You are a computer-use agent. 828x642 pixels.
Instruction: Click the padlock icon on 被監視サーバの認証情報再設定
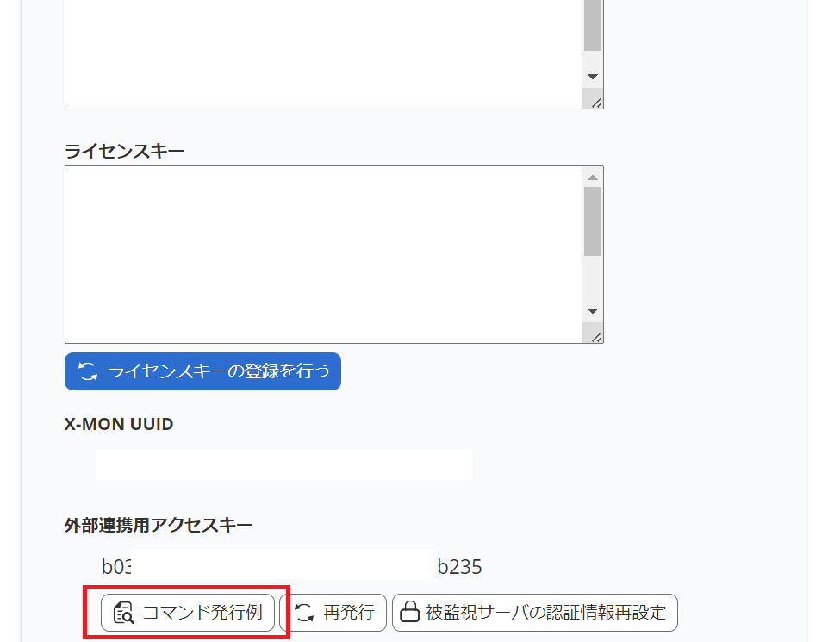(x=410, y=613)
